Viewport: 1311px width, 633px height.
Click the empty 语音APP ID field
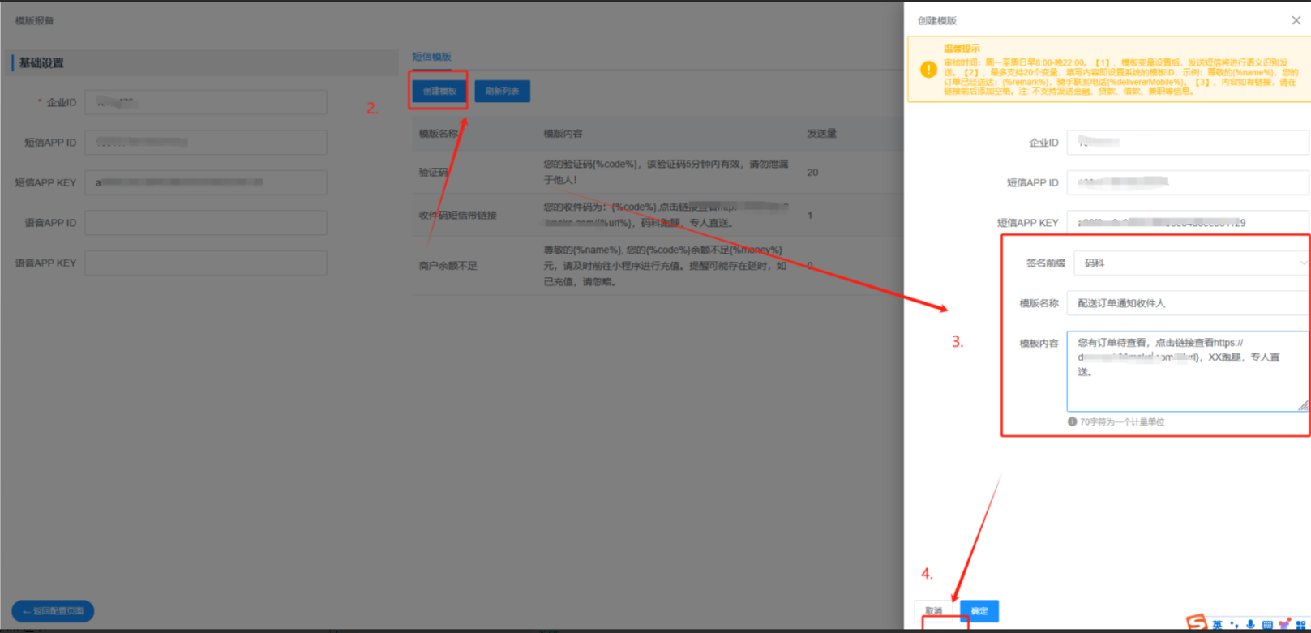click(x=206, y=223)
